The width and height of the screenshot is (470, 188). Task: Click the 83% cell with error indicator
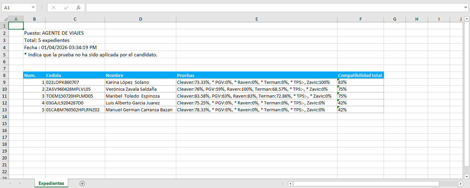point(360,82)
